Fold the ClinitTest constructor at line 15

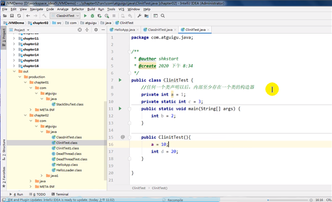pos(129,137)
